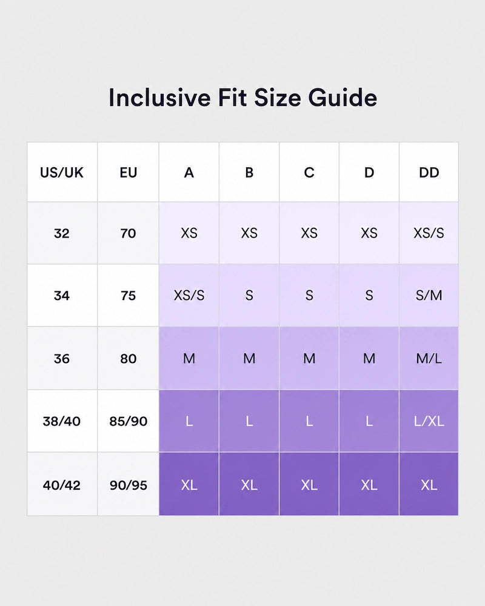This screenshot has height=606, width=485.
Task: Click the US/UK size 32 cell
Action: (x=62, y=233)
